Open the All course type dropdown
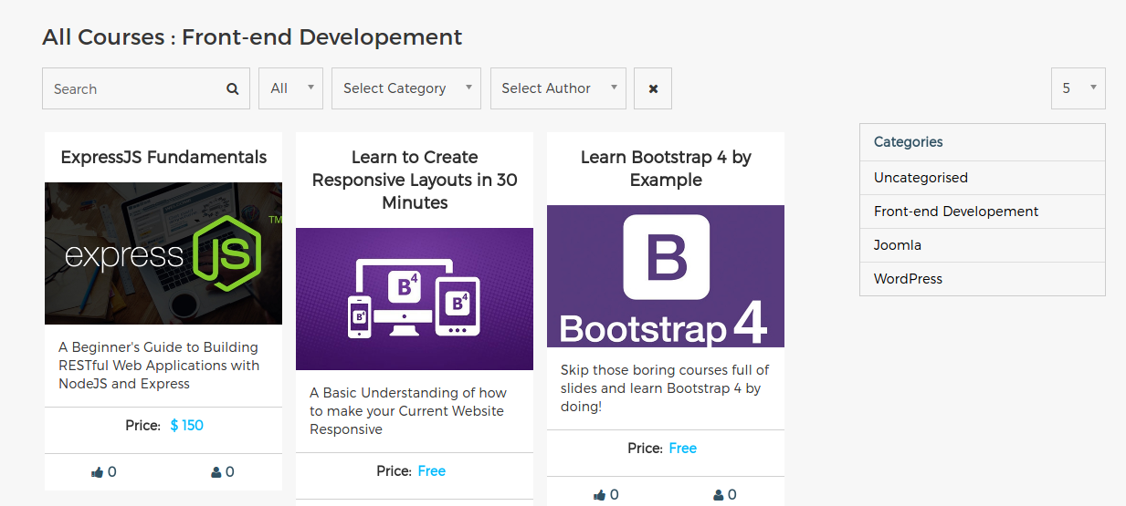The height and width of the screenshot is (506, 1126). tap(290, 88)
